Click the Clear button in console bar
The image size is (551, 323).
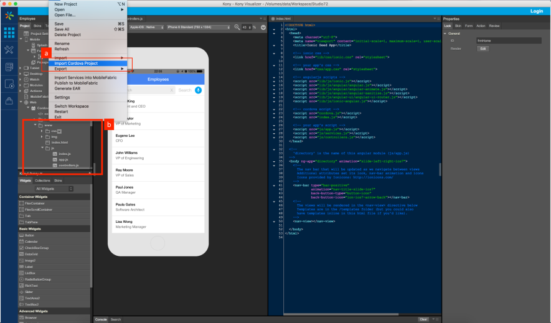pos(423,319)
